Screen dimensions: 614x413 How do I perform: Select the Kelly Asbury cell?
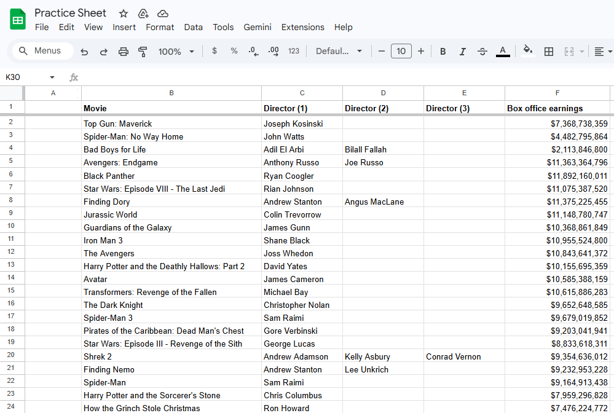[383, 356]
